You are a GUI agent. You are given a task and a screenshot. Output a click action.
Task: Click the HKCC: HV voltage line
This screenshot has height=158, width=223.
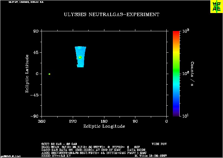coord(56,156)
